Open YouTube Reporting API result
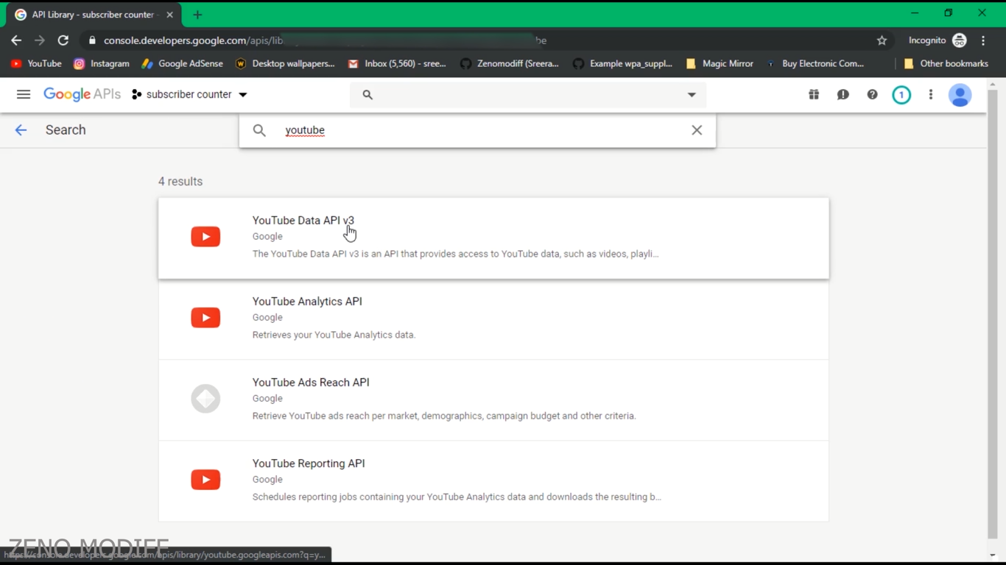 (x=493, y=480)
